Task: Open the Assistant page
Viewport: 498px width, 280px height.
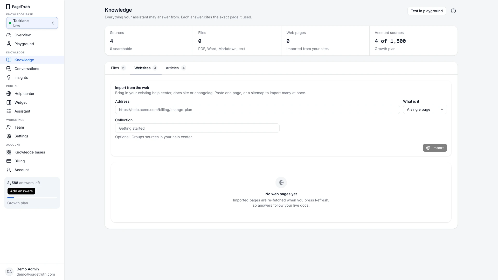Action: tap(32, 111)
